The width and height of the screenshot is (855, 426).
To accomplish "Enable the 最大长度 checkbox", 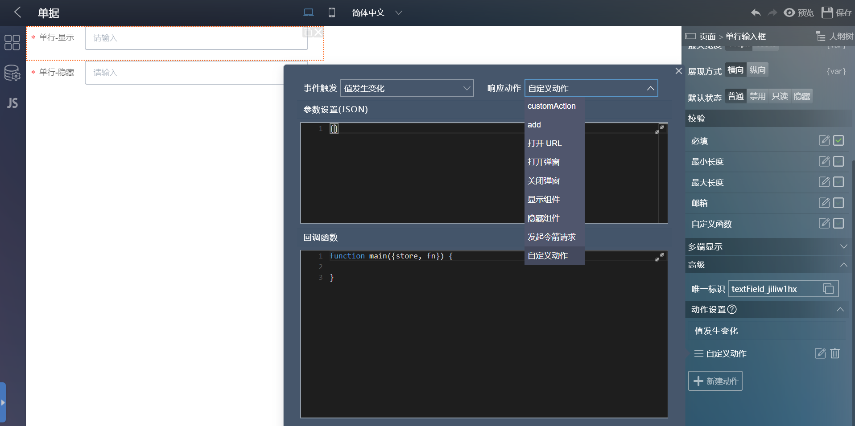I will [838, 182].
